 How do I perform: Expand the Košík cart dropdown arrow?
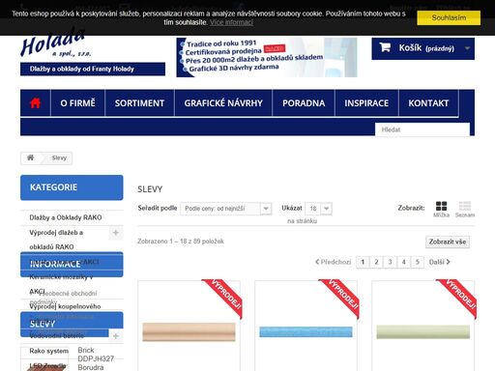coord(467,48)
